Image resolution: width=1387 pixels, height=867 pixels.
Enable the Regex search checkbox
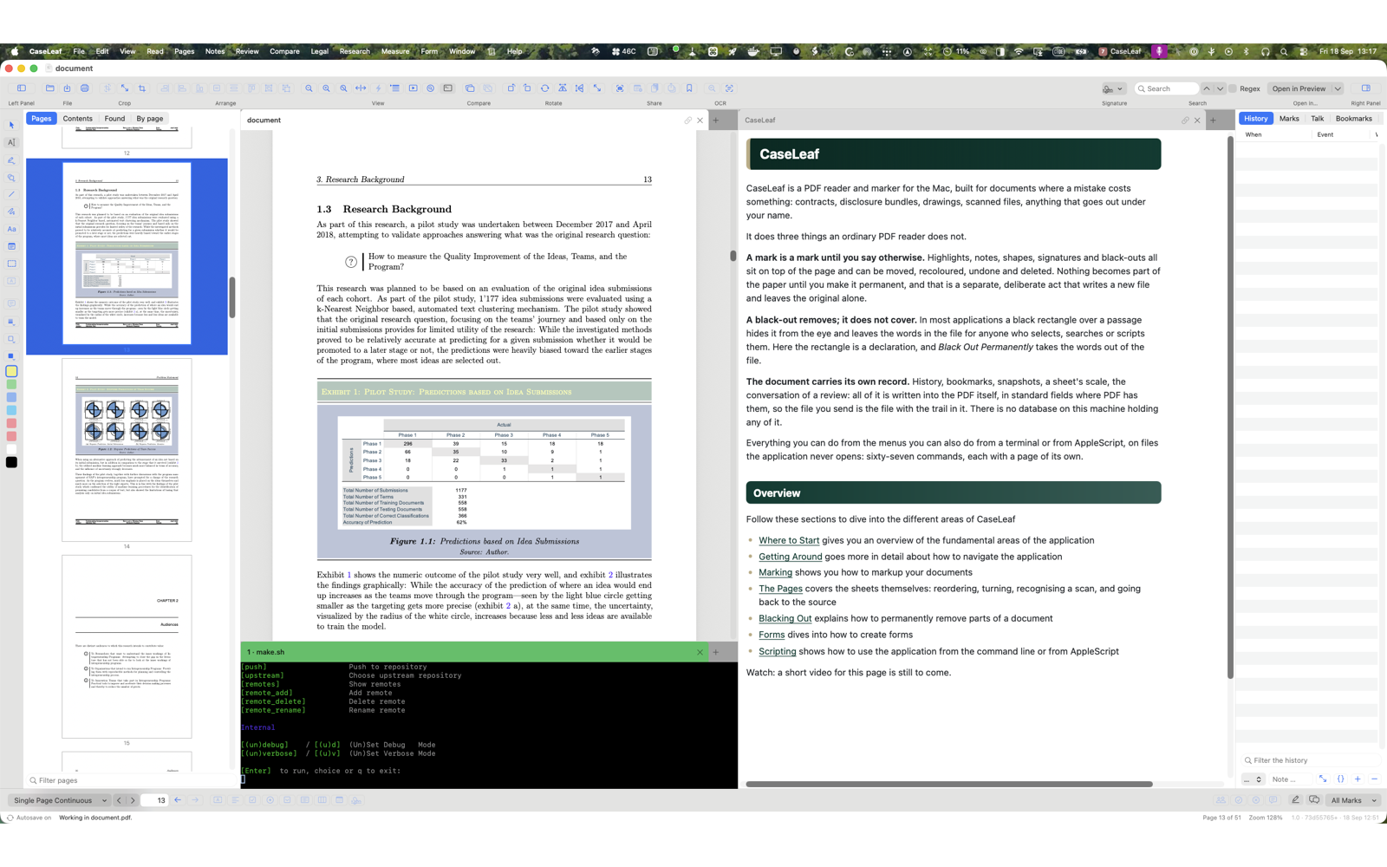1234,88
